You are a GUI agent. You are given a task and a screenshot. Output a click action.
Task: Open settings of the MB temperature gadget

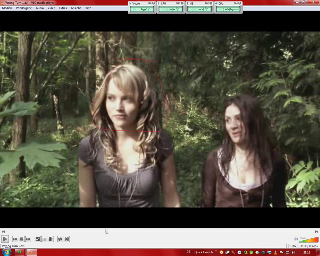tap(207, 3)
